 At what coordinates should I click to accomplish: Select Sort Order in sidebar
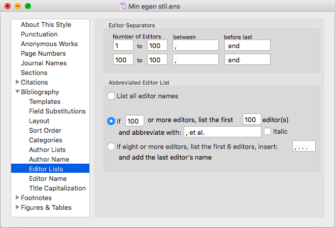[45, 130]
